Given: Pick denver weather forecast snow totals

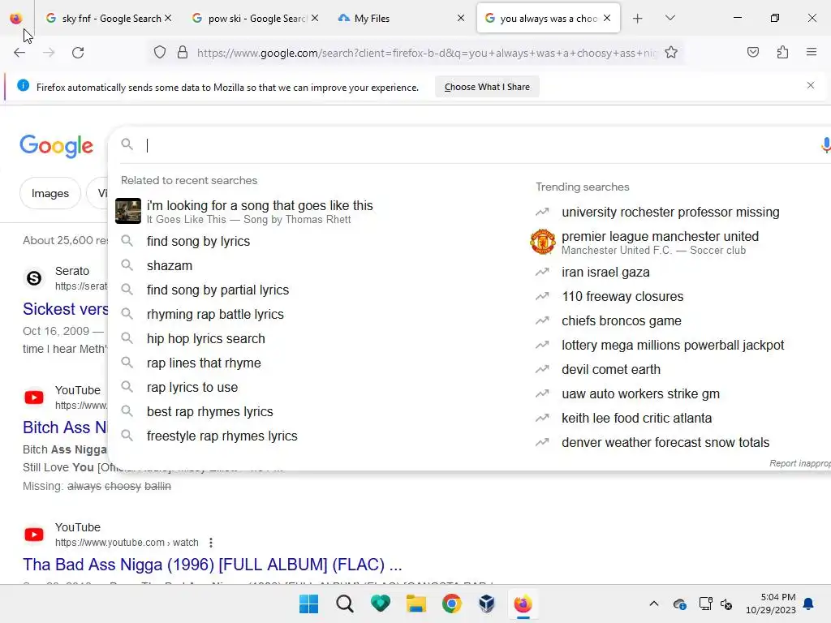Looking at the screenshot, I should pyautogui.click(x=665, y=443).
